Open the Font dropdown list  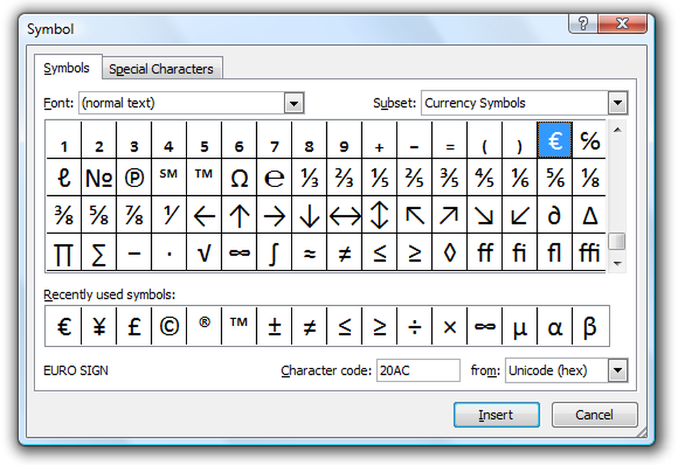coord(294,103)
